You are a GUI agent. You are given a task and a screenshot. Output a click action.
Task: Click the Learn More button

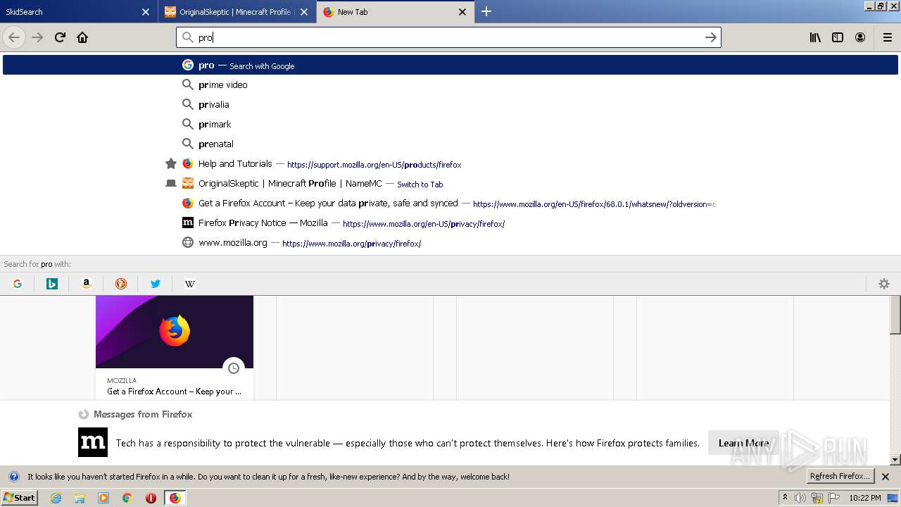click(743, 443)
